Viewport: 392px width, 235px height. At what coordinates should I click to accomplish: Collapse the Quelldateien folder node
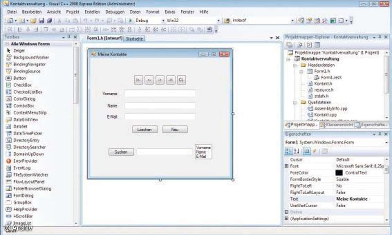295,102
